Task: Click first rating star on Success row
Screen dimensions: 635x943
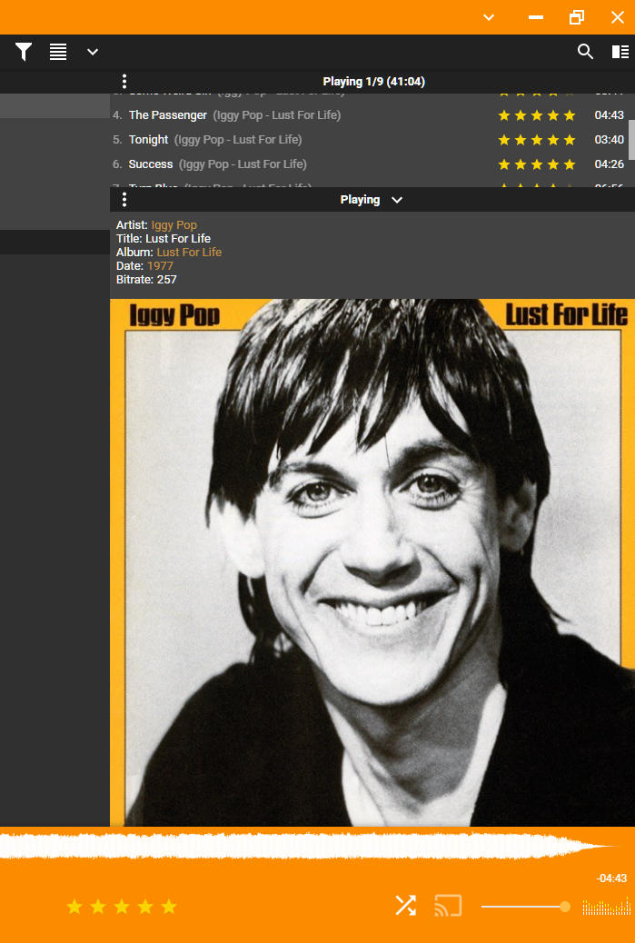Action: pos(504,164)
